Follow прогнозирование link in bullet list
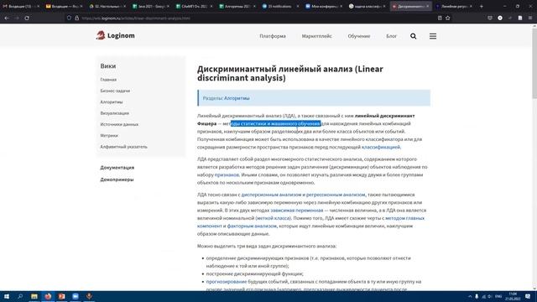Screen dimensions: 537x302 pyautogui.click(x=227, y=282)
